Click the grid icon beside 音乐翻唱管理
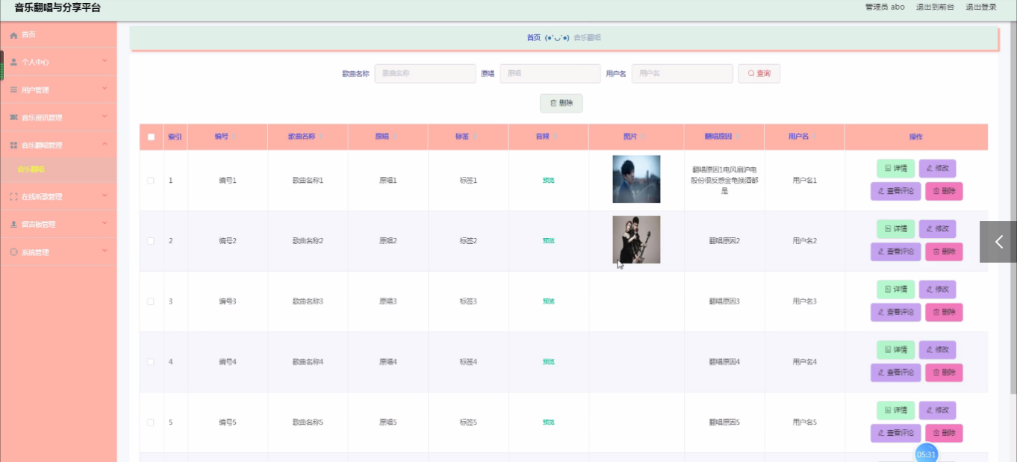 (x=13, y=145)
